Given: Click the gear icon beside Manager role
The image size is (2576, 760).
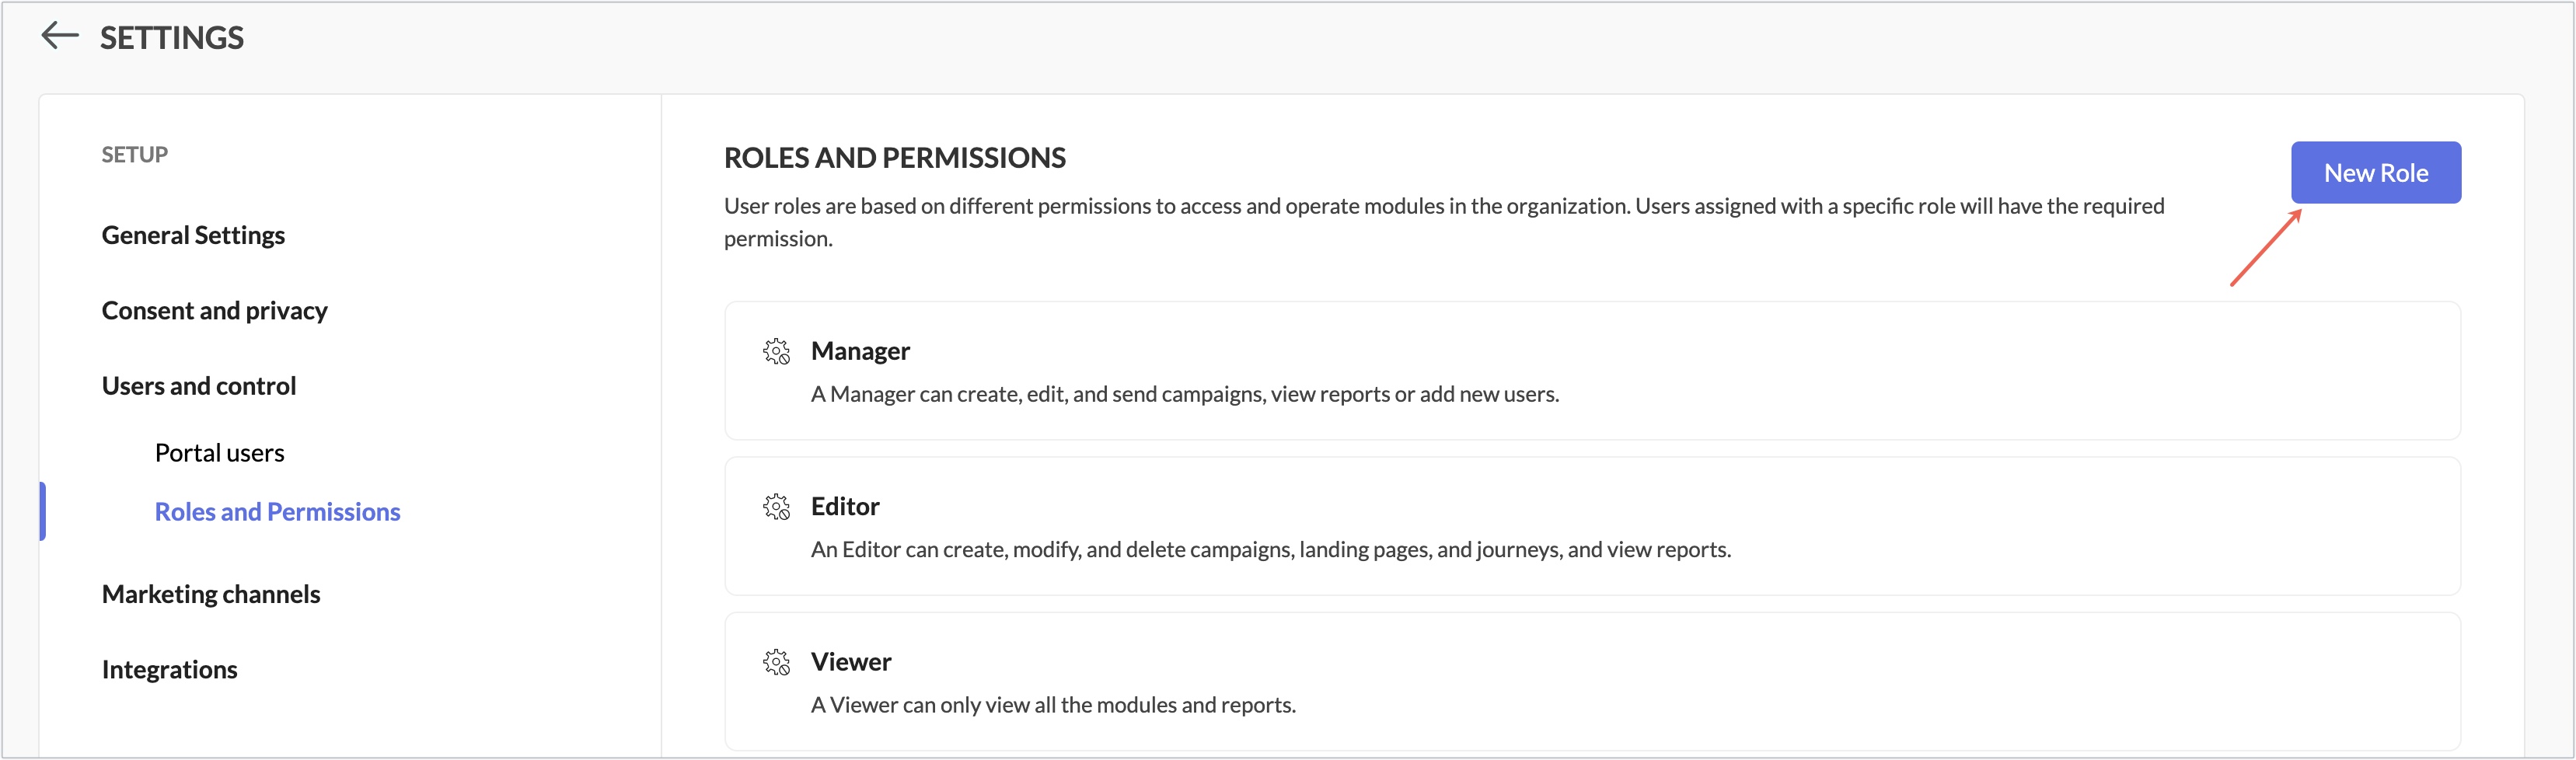Looking at the screenshot, I should [x=776, y=351].
